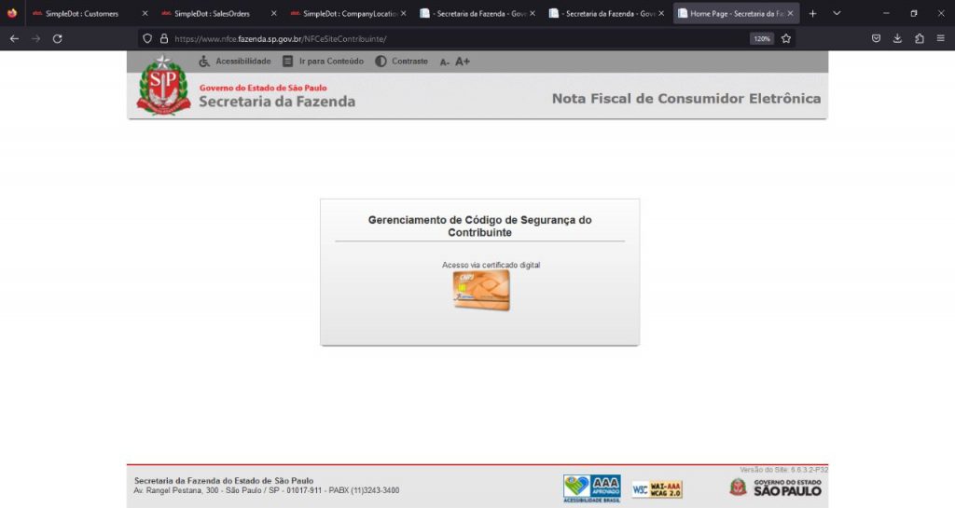Image resolution: width=955 pixels, height=508 pixels.
Task: Click the São Paulo state coat of arms logo
Action: [x=163, y=86]
